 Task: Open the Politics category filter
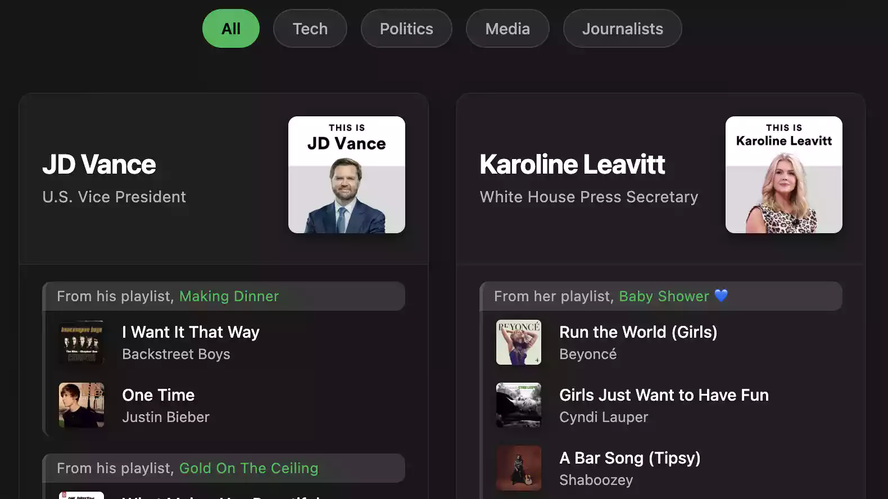(406, 29)
